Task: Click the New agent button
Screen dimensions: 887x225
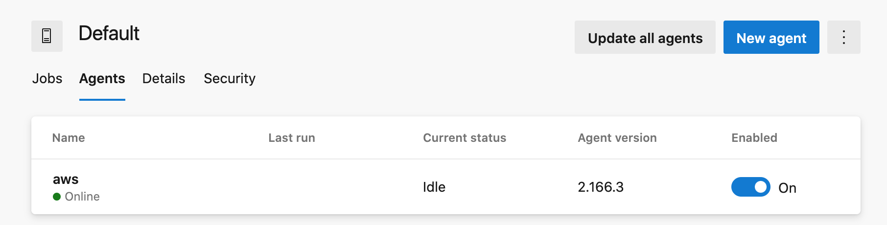Action: pyautogui.click(x=771, y=38)
